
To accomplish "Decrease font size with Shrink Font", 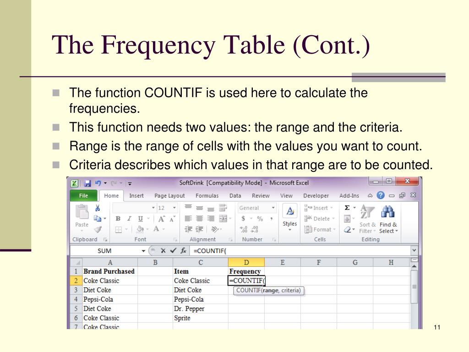I will tap(172, 219).
